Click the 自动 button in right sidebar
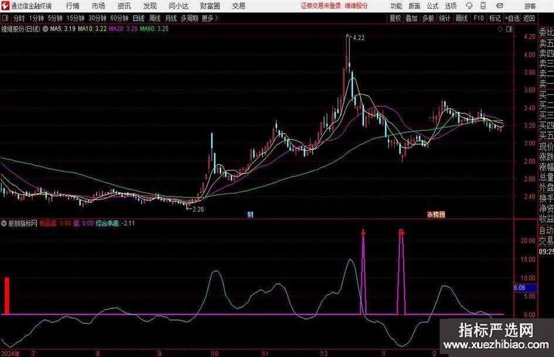This screenshot has height=357, width=554. pos(546,230)
